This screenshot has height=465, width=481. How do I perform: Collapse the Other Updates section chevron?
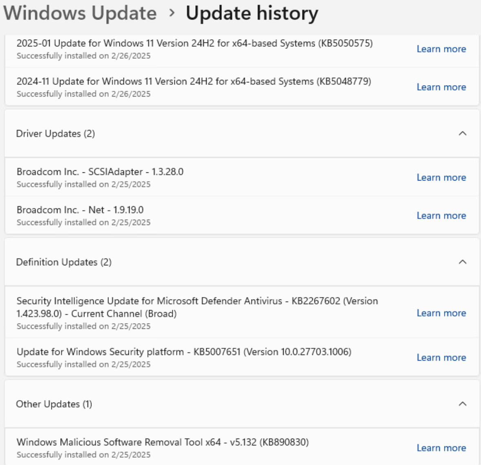[x=462, y=404]
